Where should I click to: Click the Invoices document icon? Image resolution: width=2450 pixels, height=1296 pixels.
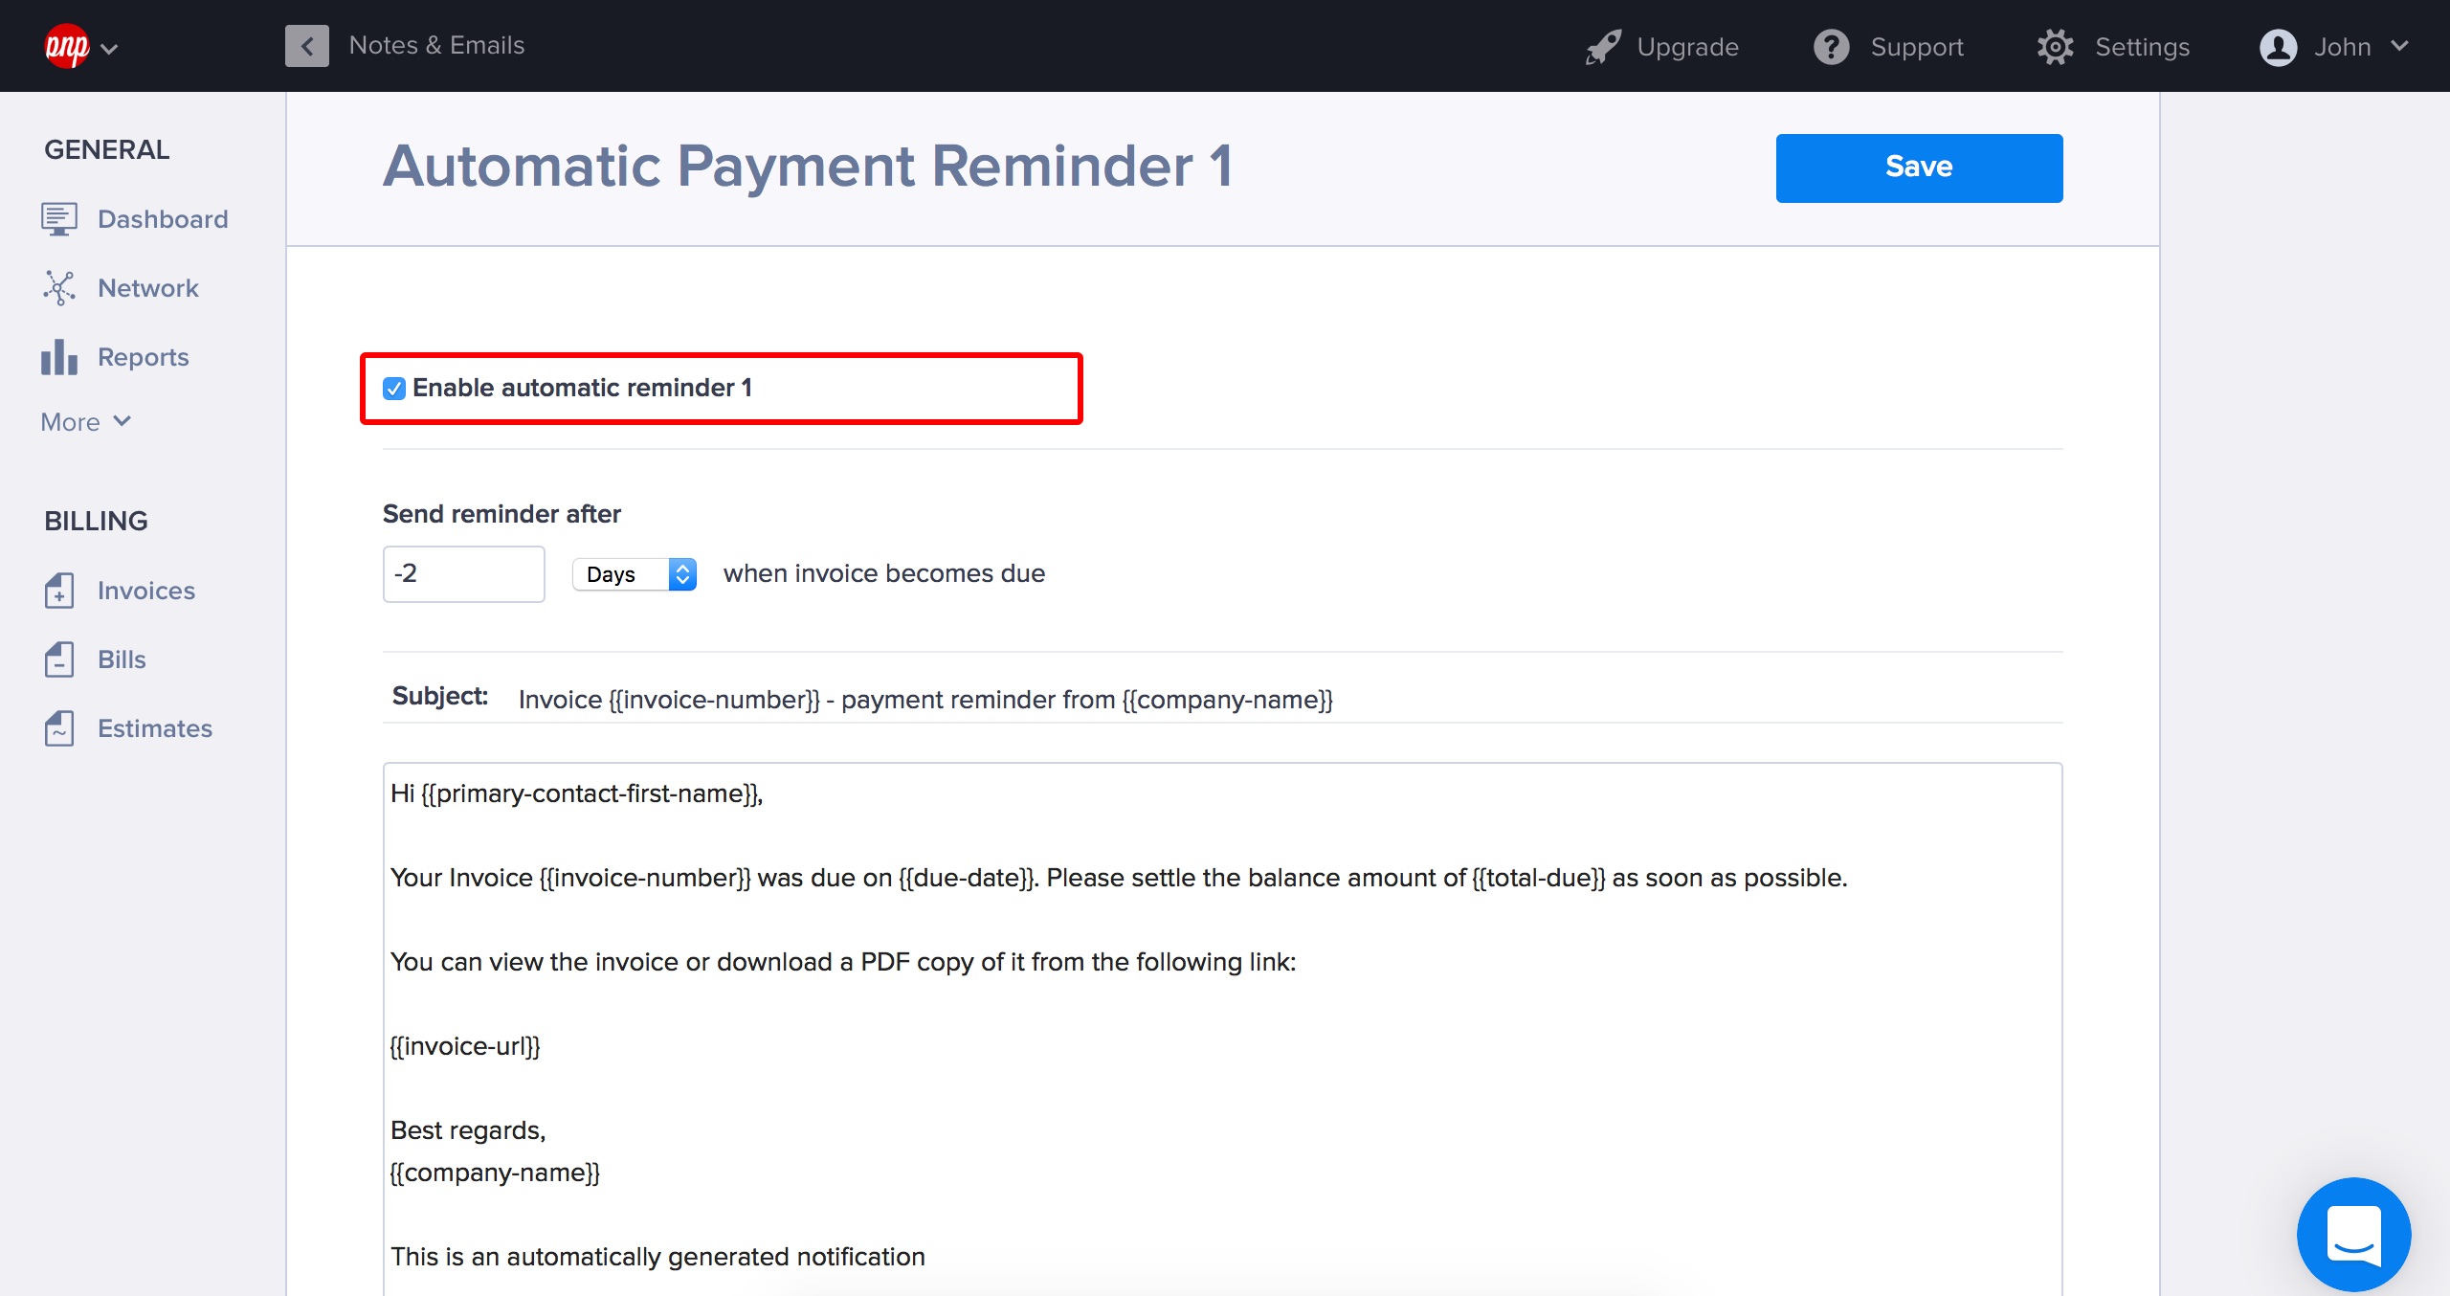pos(58,591)
